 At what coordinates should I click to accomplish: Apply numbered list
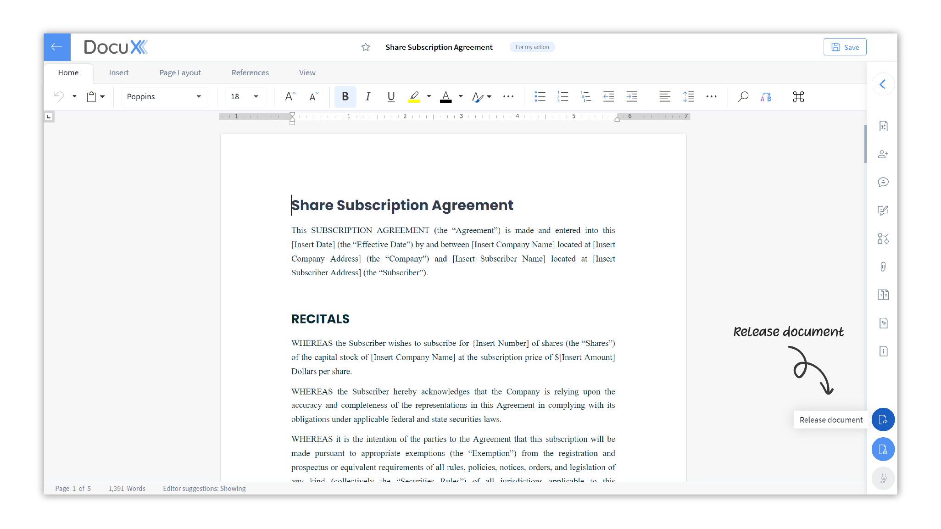point(562,96)
